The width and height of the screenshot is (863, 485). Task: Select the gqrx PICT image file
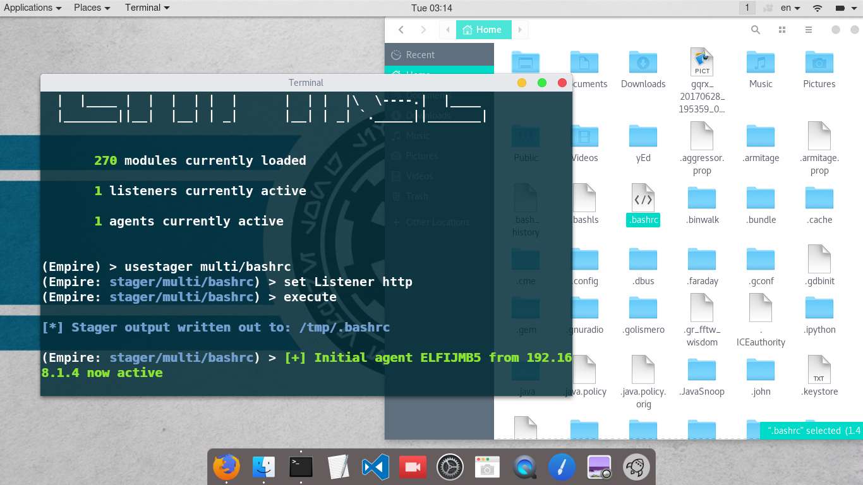702,62
